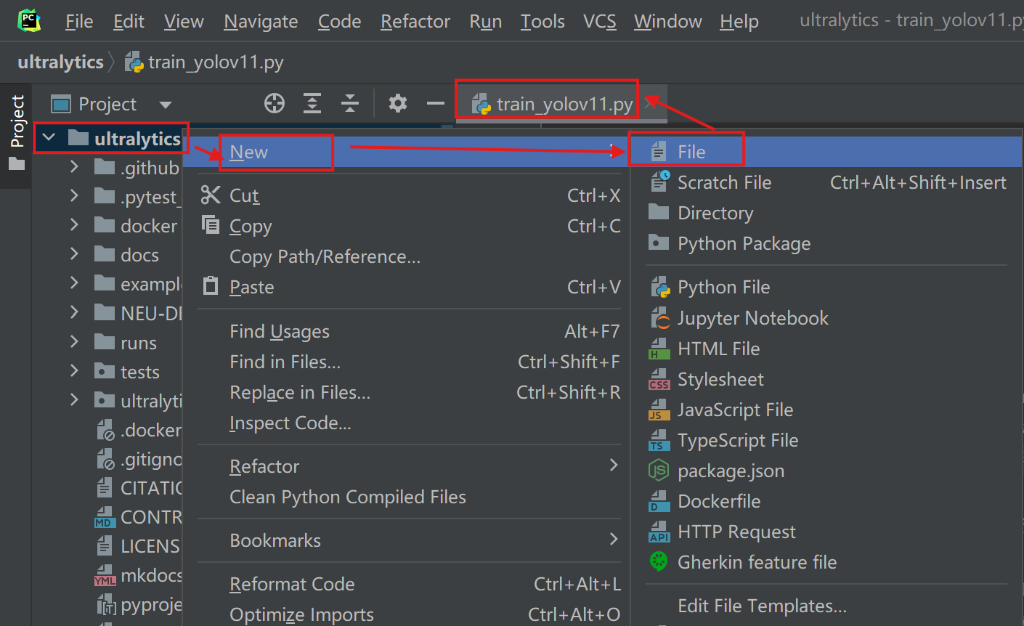Select the runs folder in project tree
The image size is (1024, 626).
point(139,343)
